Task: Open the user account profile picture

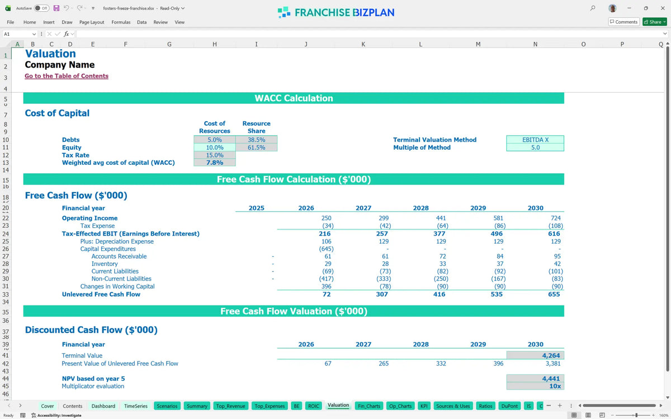Action: coord(613,8)
